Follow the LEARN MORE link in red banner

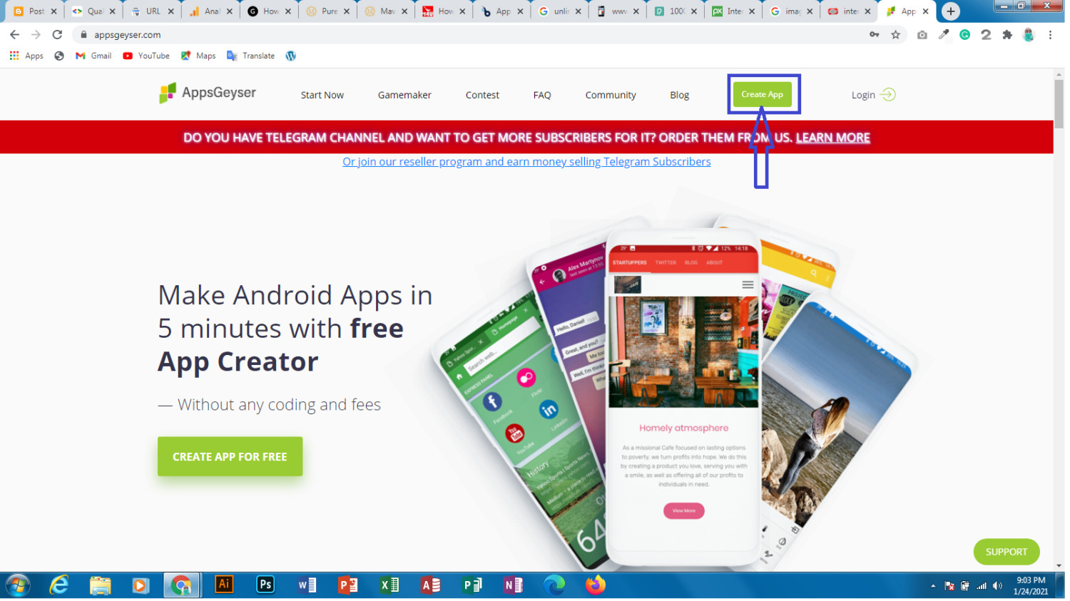pyautogui.click(x=833, y=138)
